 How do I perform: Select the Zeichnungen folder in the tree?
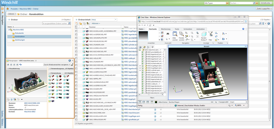click(20, 40)
